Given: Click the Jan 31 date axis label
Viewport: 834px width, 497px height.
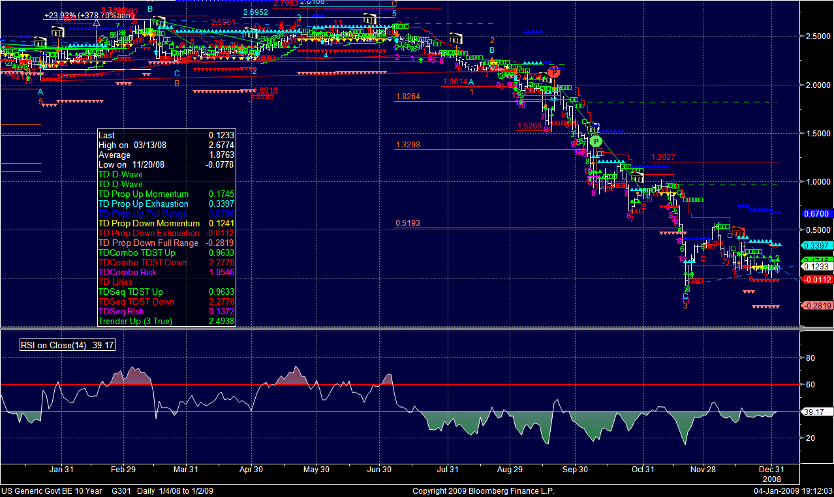Looking at the screenshot, I should click(61, 469).
